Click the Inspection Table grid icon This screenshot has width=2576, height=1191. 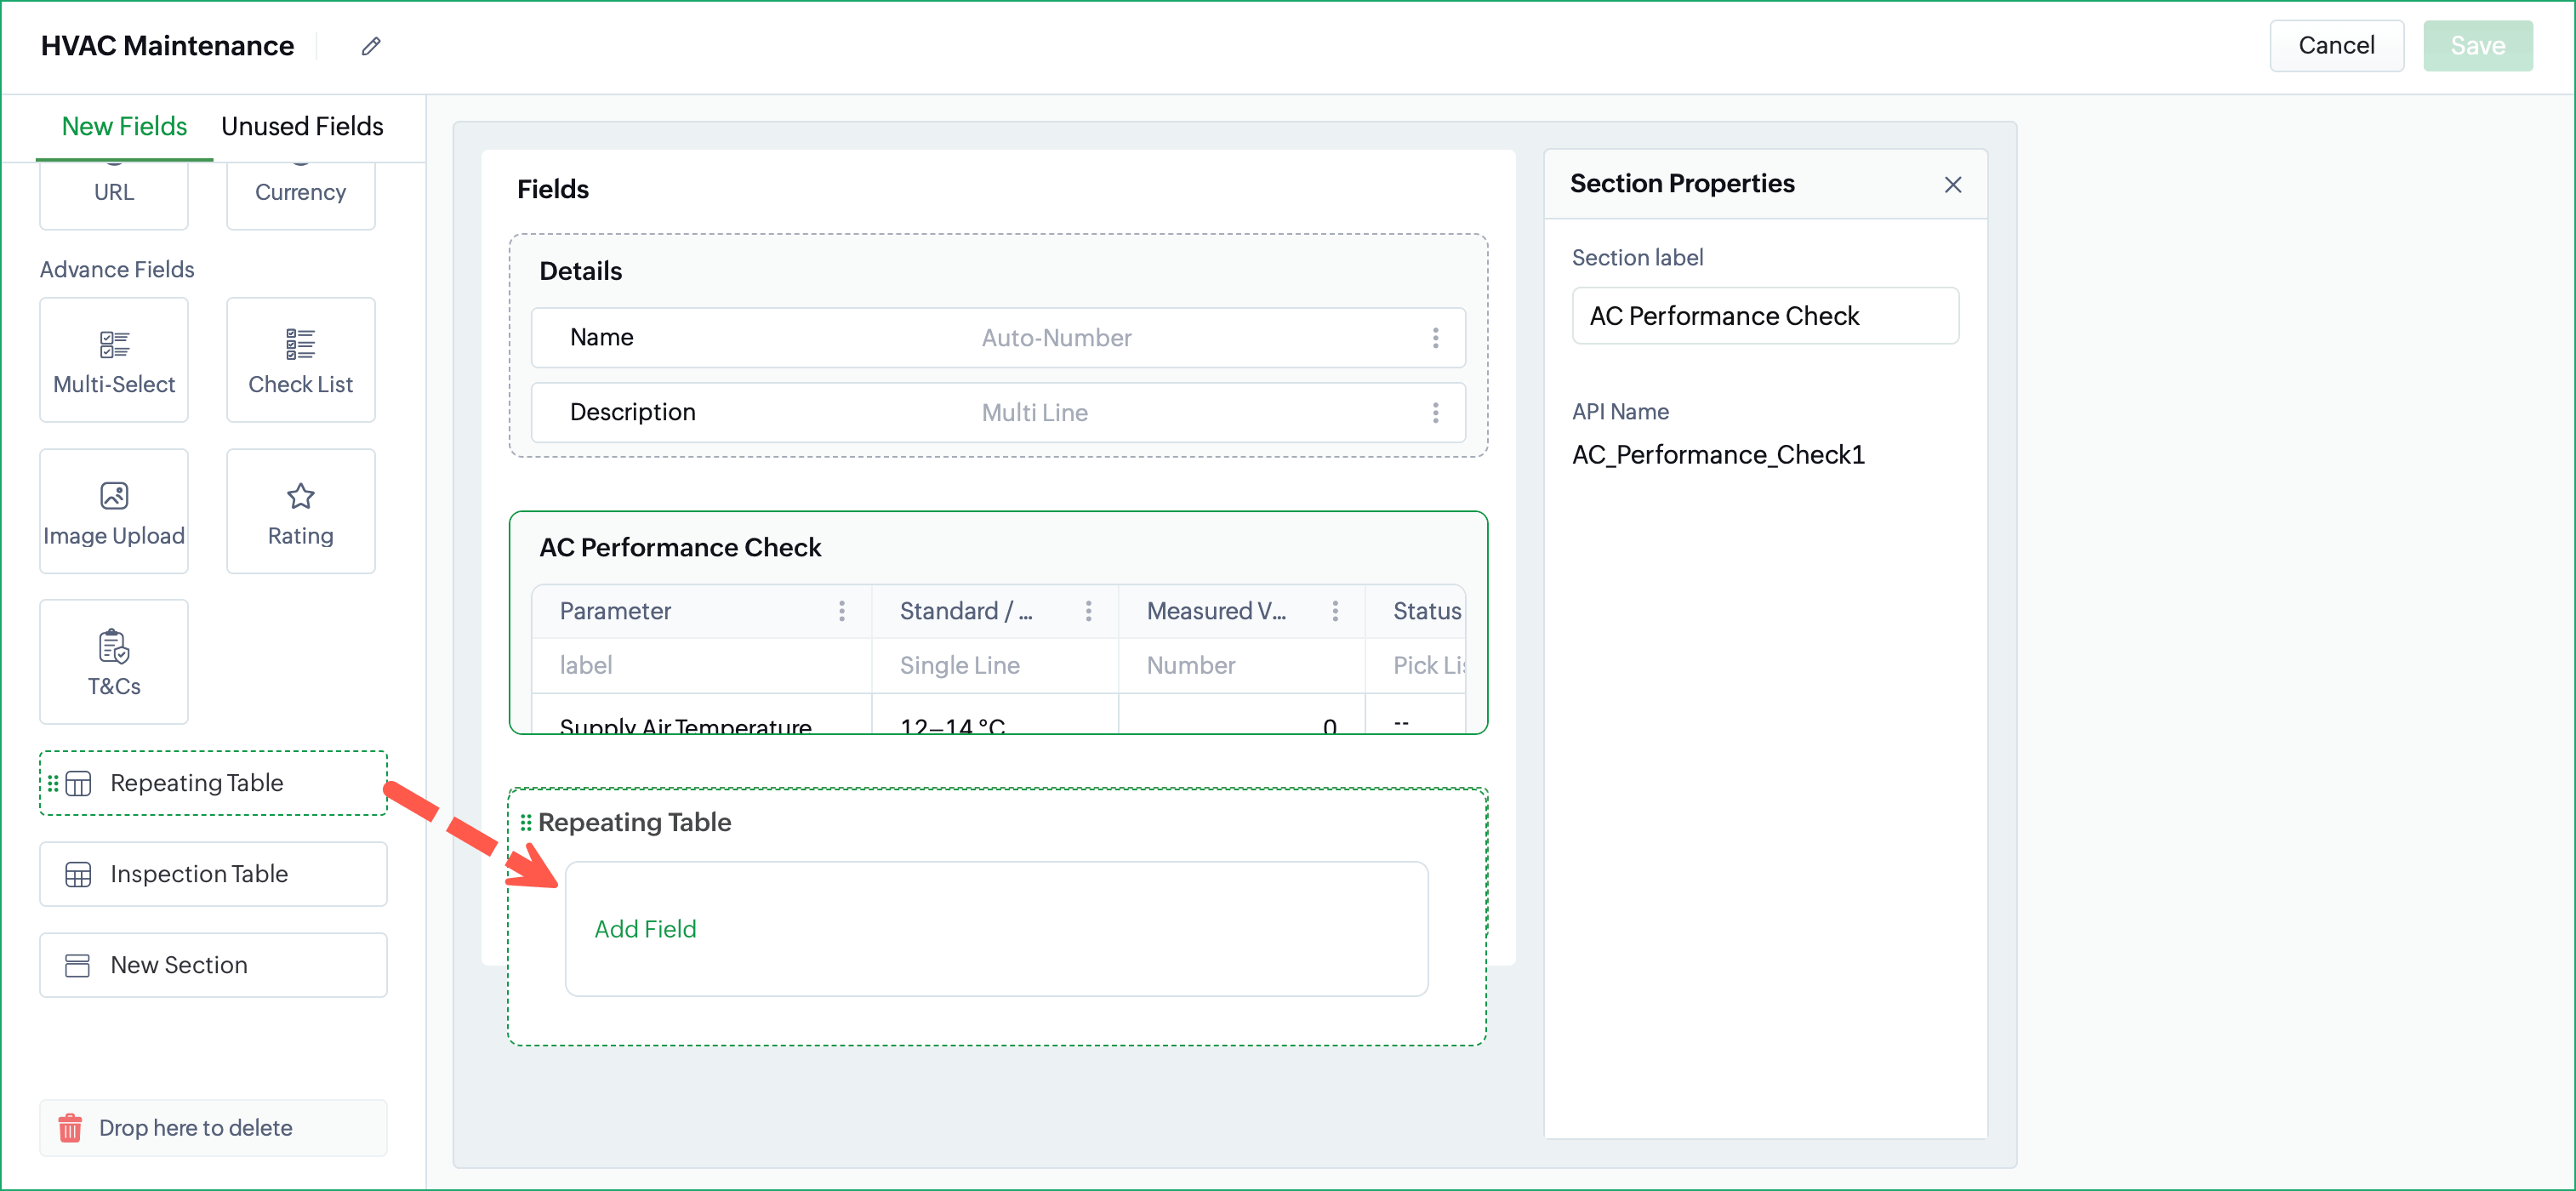(x=78, y=874)
